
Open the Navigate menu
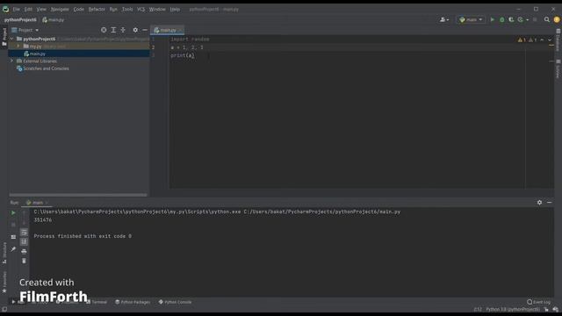coord(60,10)
